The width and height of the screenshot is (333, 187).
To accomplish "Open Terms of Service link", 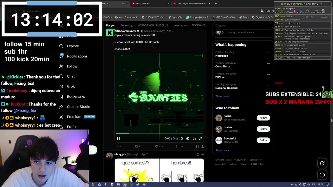I will tap(222, 160).
